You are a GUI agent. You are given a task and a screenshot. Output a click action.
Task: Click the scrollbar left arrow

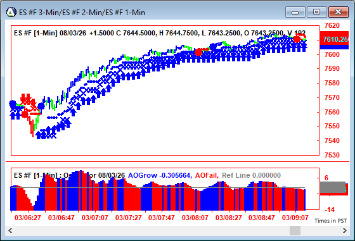tap(10, 231)
